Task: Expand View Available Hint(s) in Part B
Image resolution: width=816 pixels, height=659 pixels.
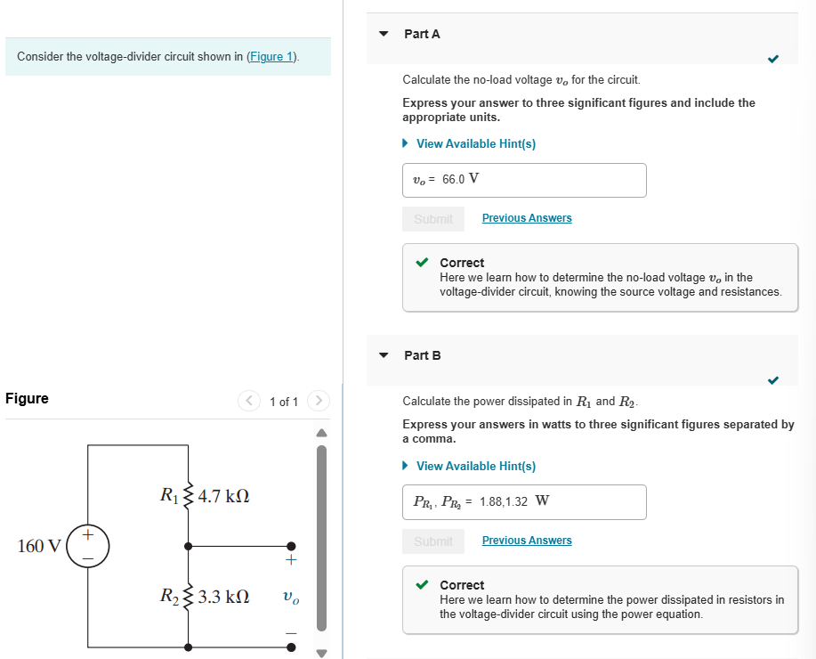Action: click(x=476, y=466)
